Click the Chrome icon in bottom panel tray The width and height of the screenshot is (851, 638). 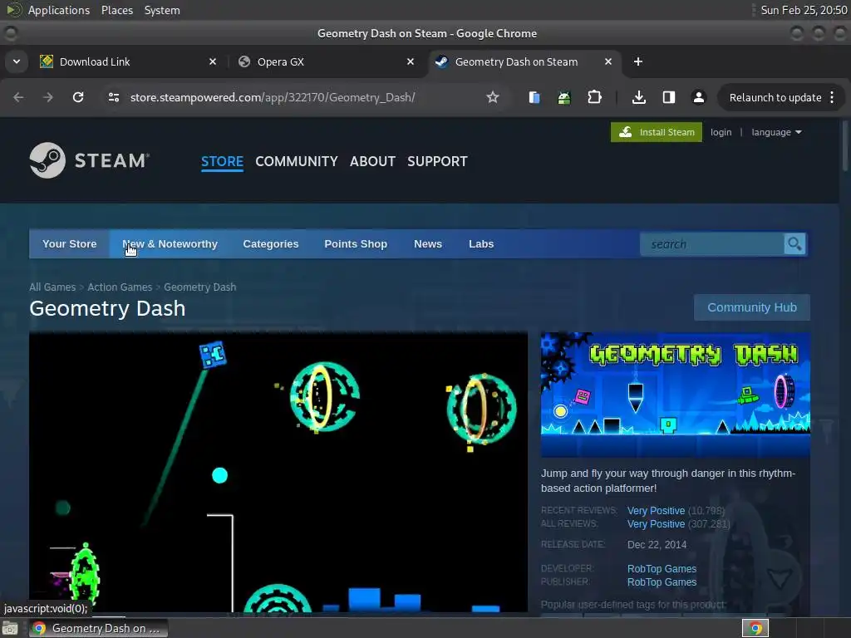pyautogui.click(x=755, y=628)
